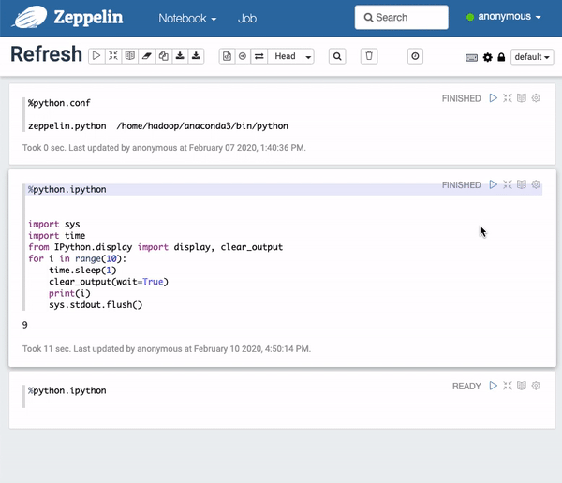
Task: Open the cron scheduler clock icon
Action: [415, 56]
